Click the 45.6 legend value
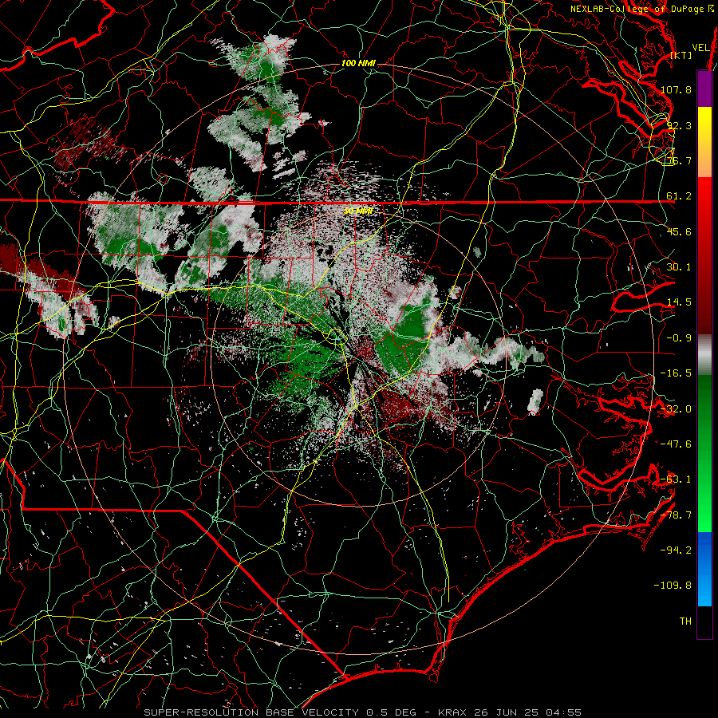Image resolution: width=718 pixels, height=718 pixels. (x=679, y=231)
